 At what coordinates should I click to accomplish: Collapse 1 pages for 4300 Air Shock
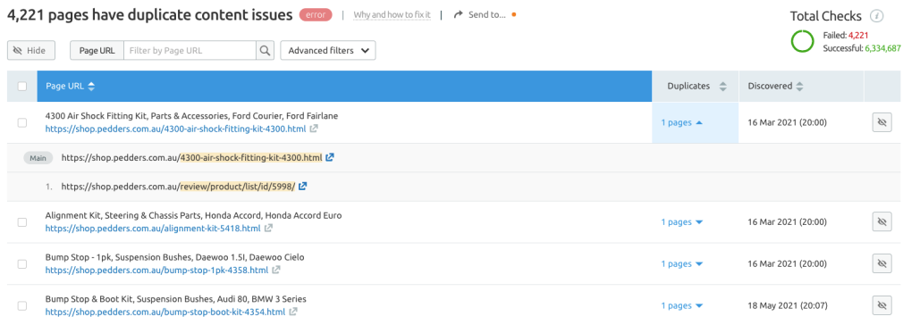tap(682, 122)
